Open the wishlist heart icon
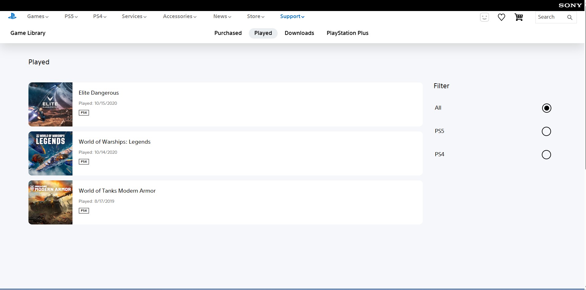 tap(501, 17)
